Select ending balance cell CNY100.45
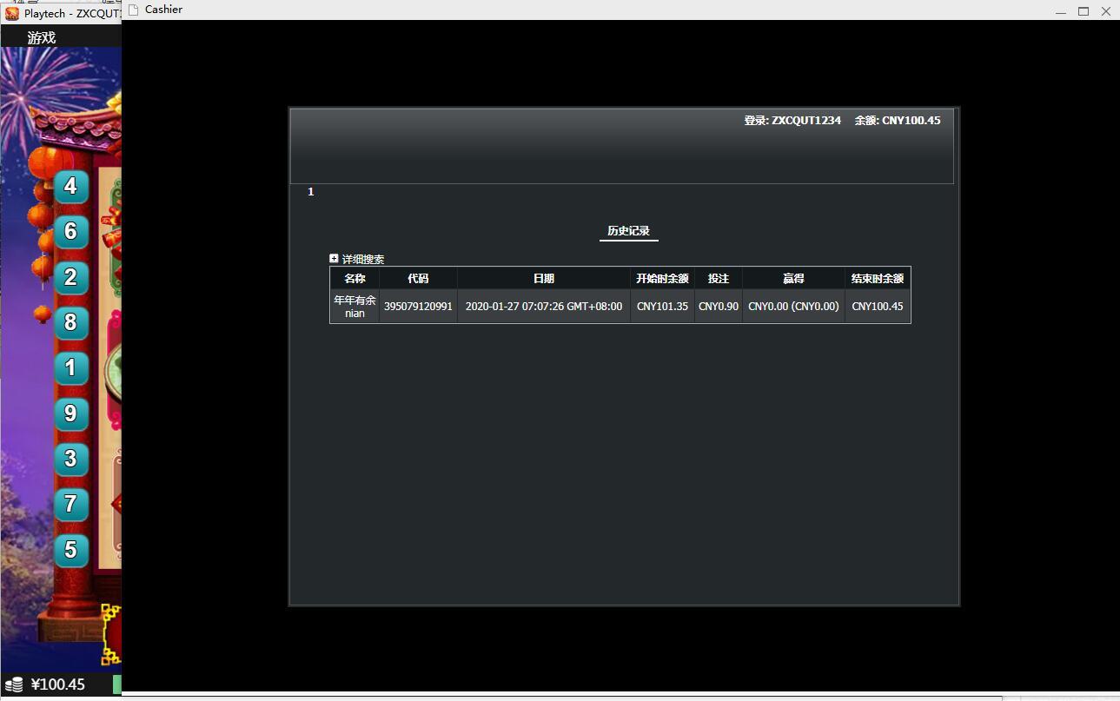The width and height of the screenshot is (1120, 701). click(878, 307)
